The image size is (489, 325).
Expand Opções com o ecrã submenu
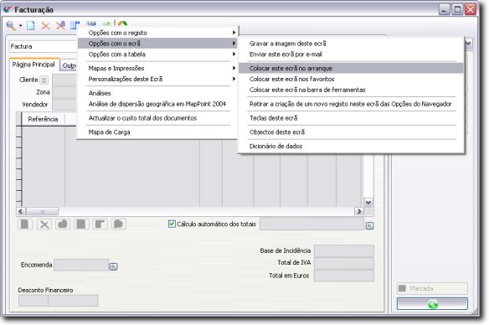click(157, 44)
